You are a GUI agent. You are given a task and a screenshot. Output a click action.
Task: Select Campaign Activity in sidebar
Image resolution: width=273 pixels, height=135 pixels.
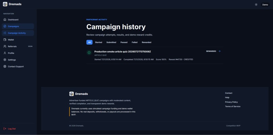(18, 33)
